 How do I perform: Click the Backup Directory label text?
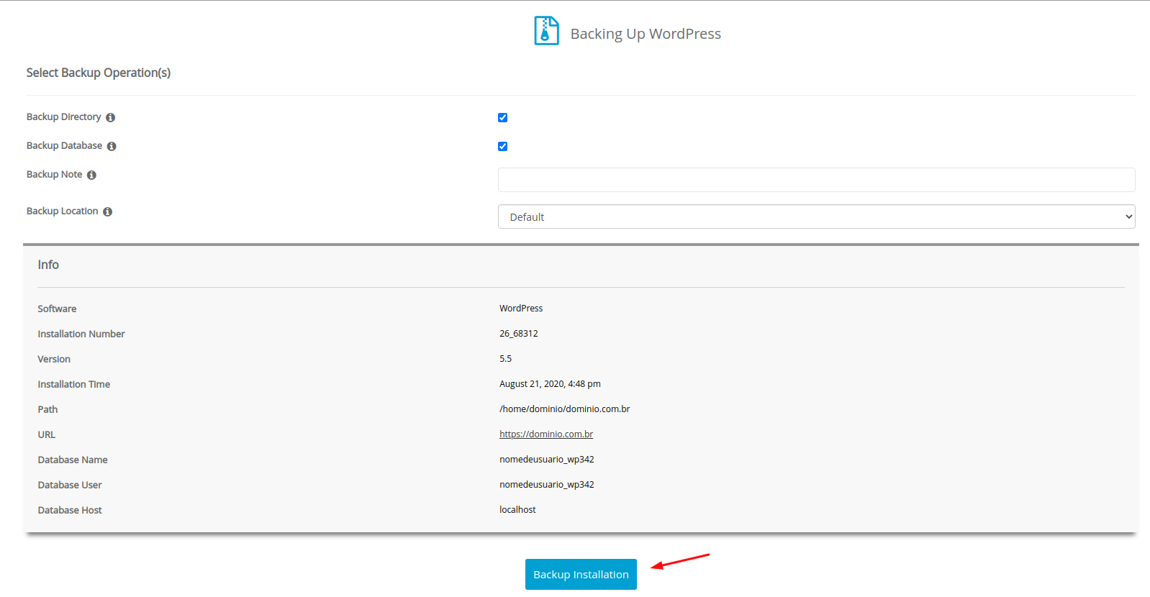(63, 117)
